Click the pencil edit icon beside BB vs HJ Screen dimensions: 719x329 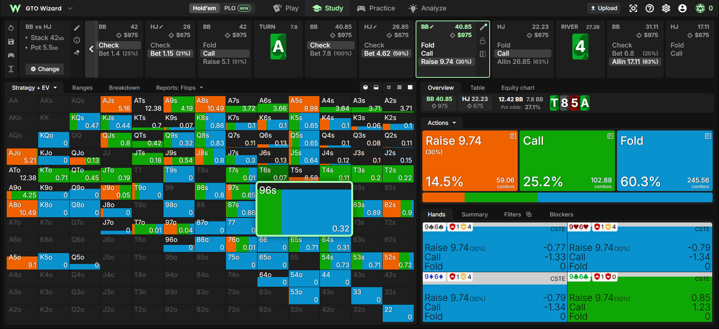coord(77,28)
